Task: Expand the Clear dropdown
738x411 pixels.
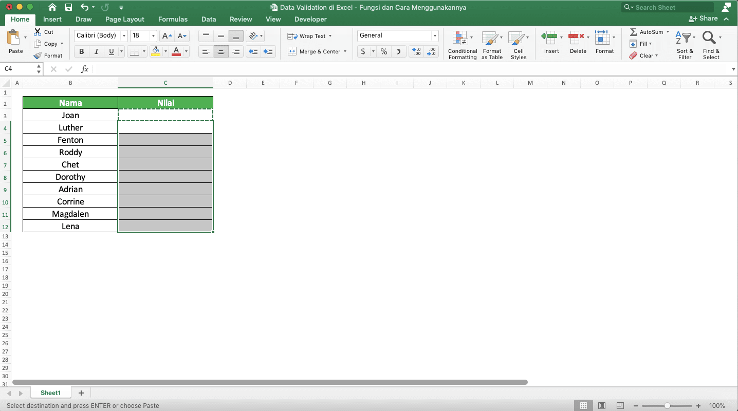Action: [656, 55]
